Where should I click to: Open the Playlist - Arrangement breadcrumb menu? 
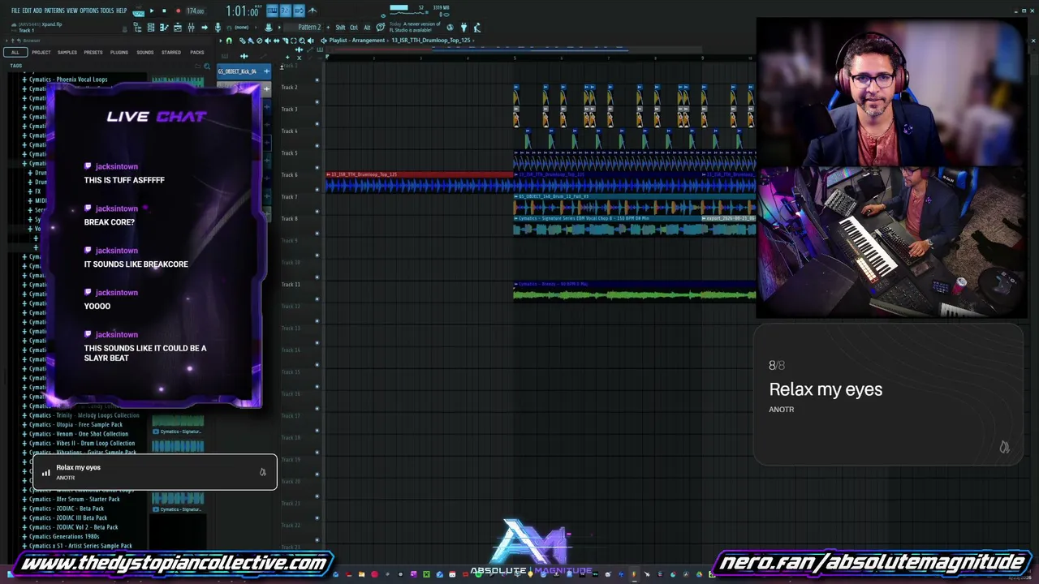(x=357, y=41)
